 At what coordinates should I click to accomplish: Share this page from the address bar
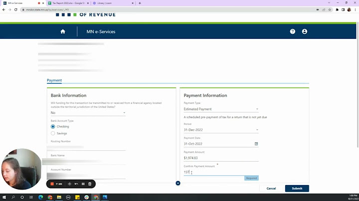324,9
